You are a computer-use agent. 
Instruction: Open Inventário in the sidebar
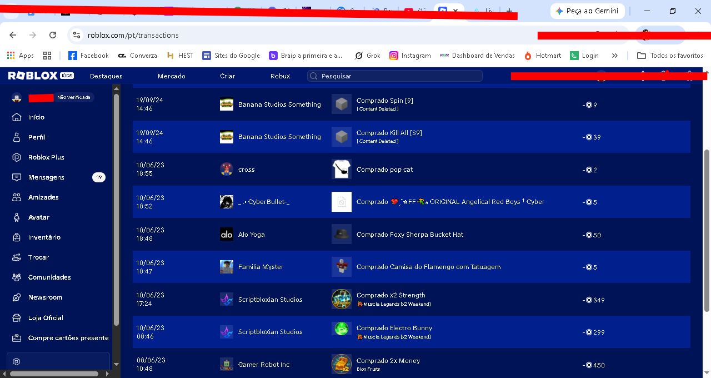(x=44, y=237)
